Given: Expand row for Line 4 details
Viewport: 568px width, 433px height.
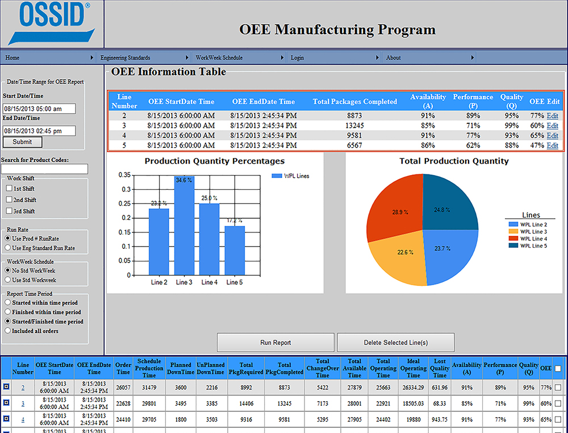Looking at the screenshot, I should click(x=6, y=419).
